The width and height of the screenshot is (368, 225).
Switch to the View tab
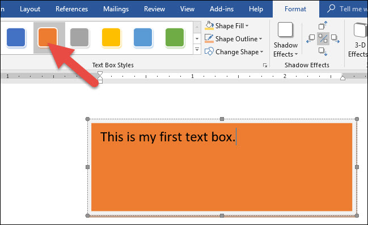tap(187, 9)
